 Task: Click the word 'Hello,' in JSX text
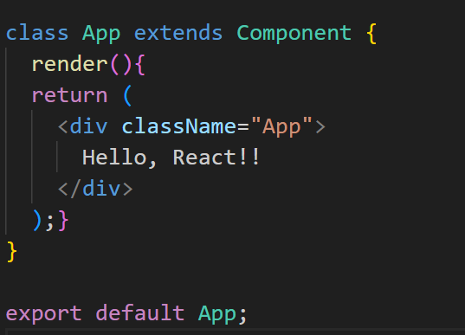pos(119,158)
